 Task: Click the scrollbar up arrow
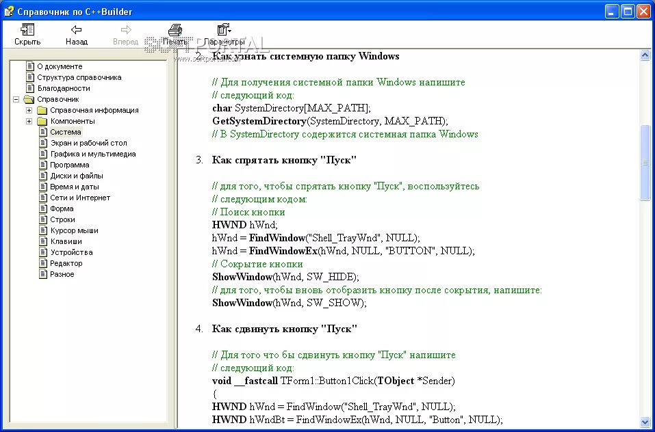[645, 55]
